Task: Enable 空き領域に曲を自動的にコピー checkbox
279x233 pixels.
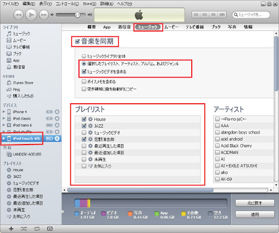Action: 84,89
